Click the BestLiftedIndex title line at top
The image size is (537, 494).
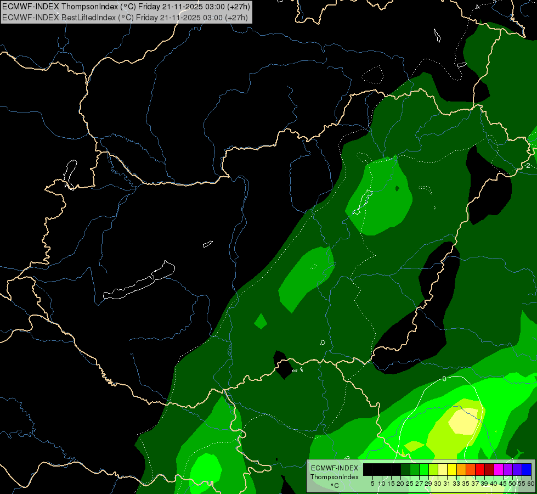click(x=125, y=17)
